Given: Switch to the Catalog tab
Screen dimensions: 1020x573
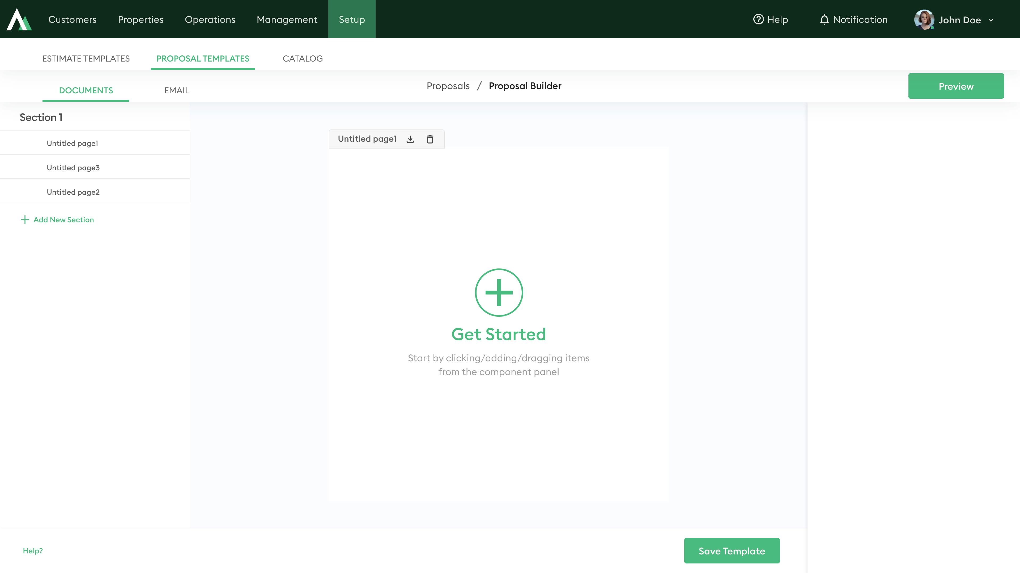Looking at the screenshot, I should (x=303, y=59).
